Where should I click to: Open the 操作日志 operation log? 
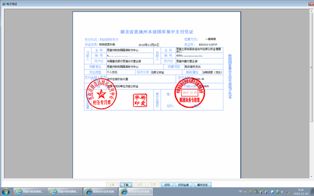[x=203, y=185]
